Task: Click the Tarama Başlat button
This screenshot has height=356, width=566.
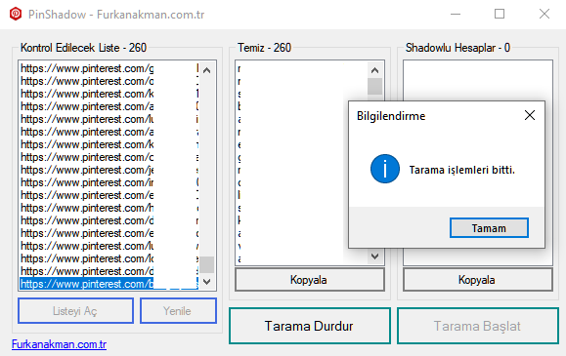Action: coord(478,326)
